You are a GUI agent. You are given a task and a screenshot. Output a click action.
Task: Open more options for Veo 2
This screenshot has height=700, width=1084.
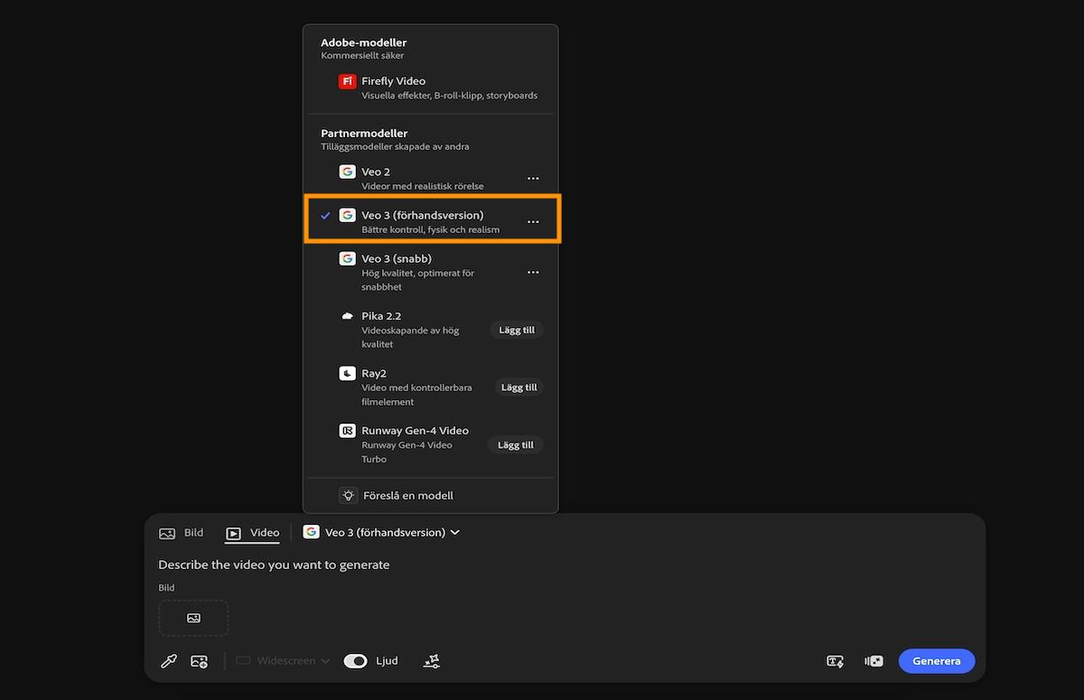click(533, 179)
